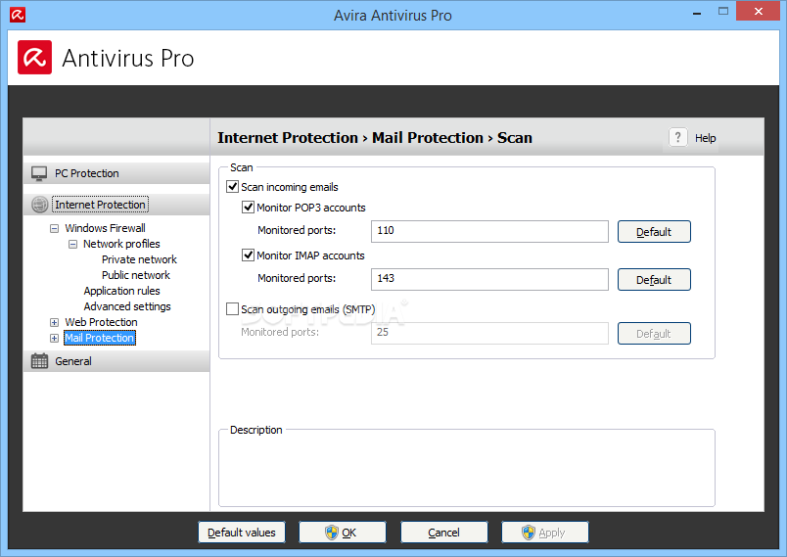Expand the Web Protection tree node
787x557 pixels.
click(x=54, y=323)
